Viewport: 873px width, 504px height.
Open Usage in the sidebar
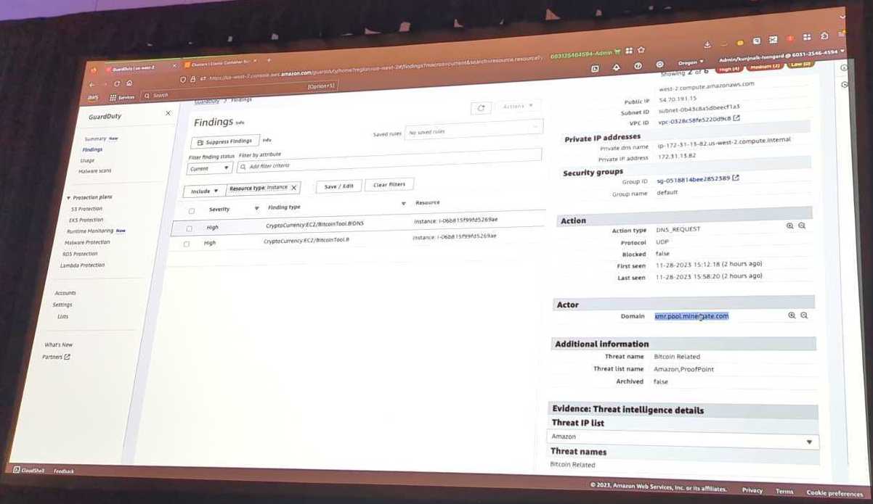click(87, 160)
